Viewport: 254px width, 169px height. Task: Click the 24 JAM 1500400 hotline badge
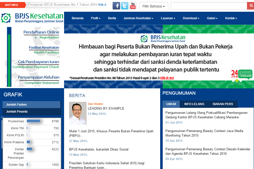tap(241, 73)
